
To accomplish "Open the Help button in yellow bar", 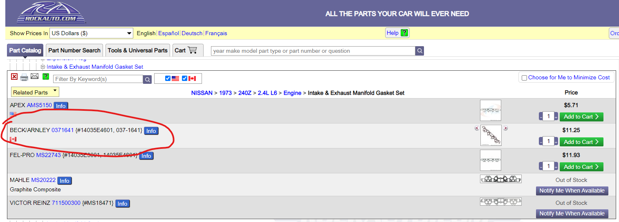I will 397,33.
